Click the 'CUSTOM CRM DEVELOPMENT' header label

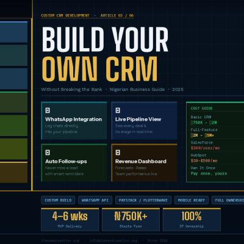[x=65, y=15]
